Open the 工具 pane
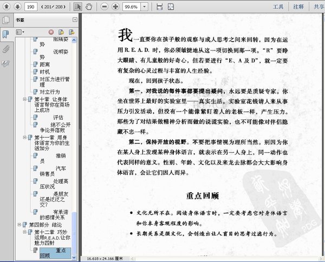The height and width of the screenshot is (262, 325). coord(278,6)
